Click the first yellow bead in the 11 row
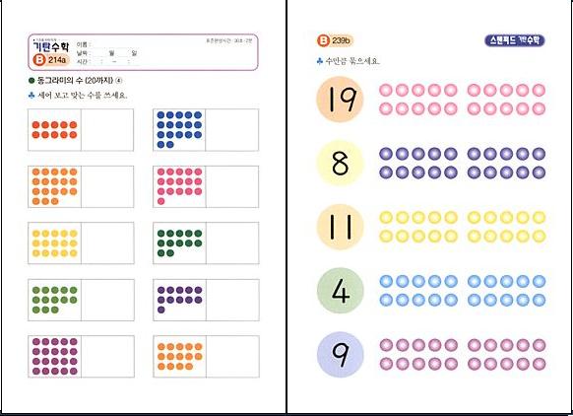 [386, 217]
